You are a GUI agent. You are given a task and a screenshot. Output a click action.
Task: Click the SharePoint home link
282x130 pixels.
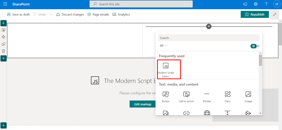[x=21, y=4]
